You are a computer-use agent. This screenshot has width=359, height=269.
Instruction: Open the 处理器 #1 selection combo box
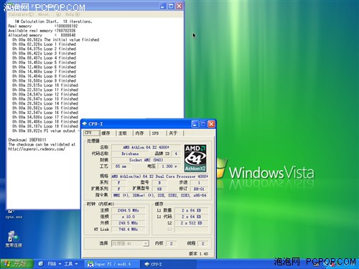click(x=130, y=243)
